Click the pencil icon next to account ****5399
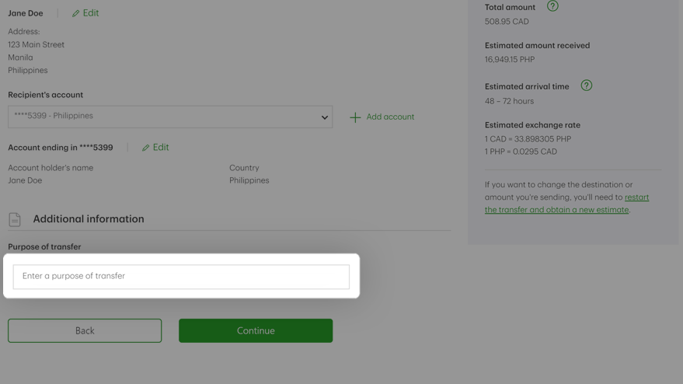This screenshot has width=683, height=384. click(x=145, y=148)
